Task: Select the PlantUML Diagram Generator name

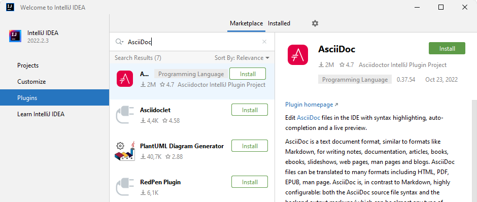Action: pyautogui.click(x=182, y=146)
